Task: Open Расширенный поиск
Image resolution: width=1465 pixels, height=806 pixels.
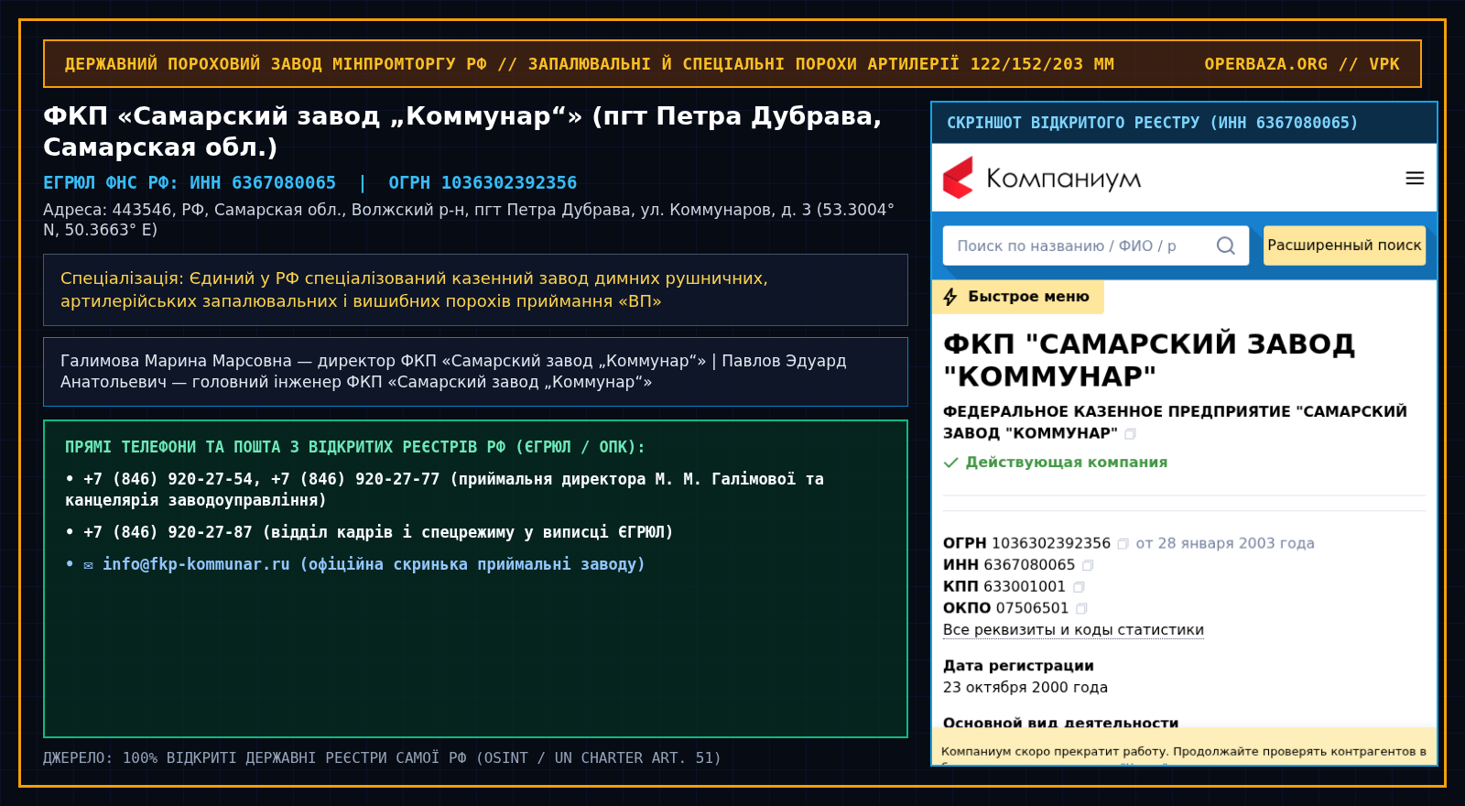Action: pyautogui.click(x=1344, y=245)
